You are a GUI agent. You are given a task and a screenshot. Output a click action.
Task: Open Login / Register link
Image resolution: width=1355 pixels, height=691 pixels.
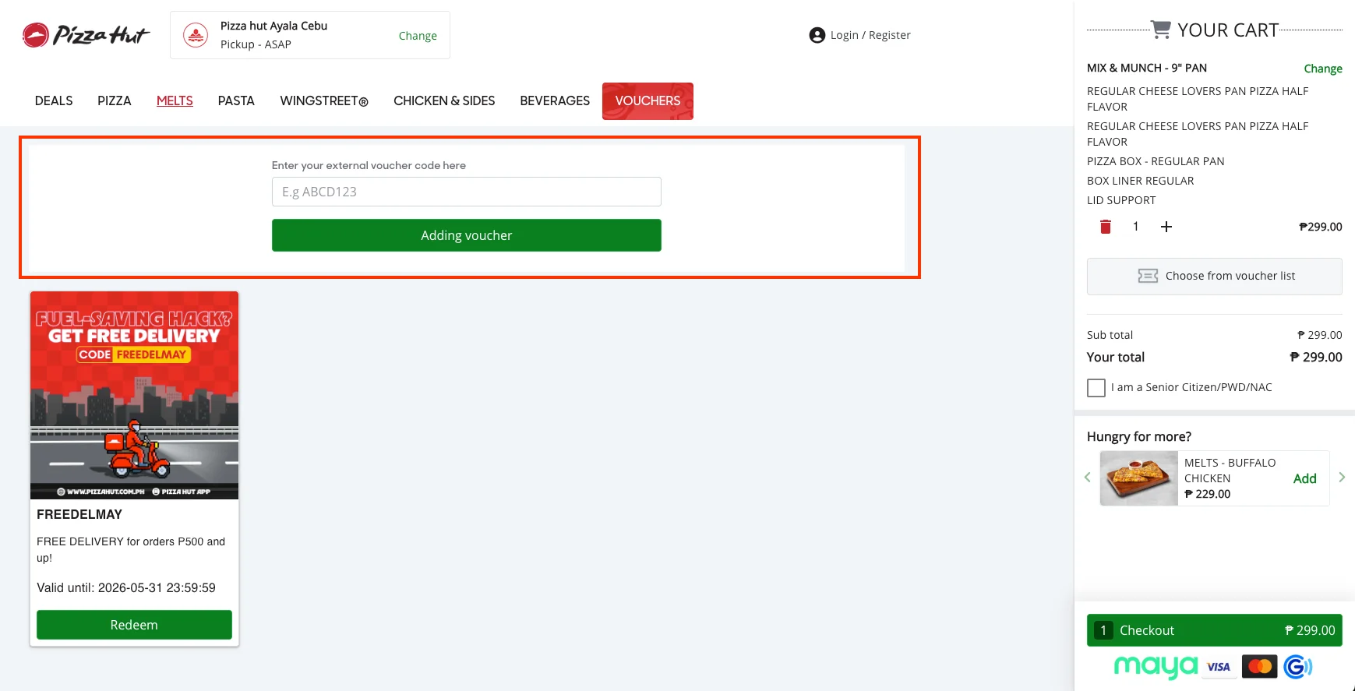(x=870, y=35)
